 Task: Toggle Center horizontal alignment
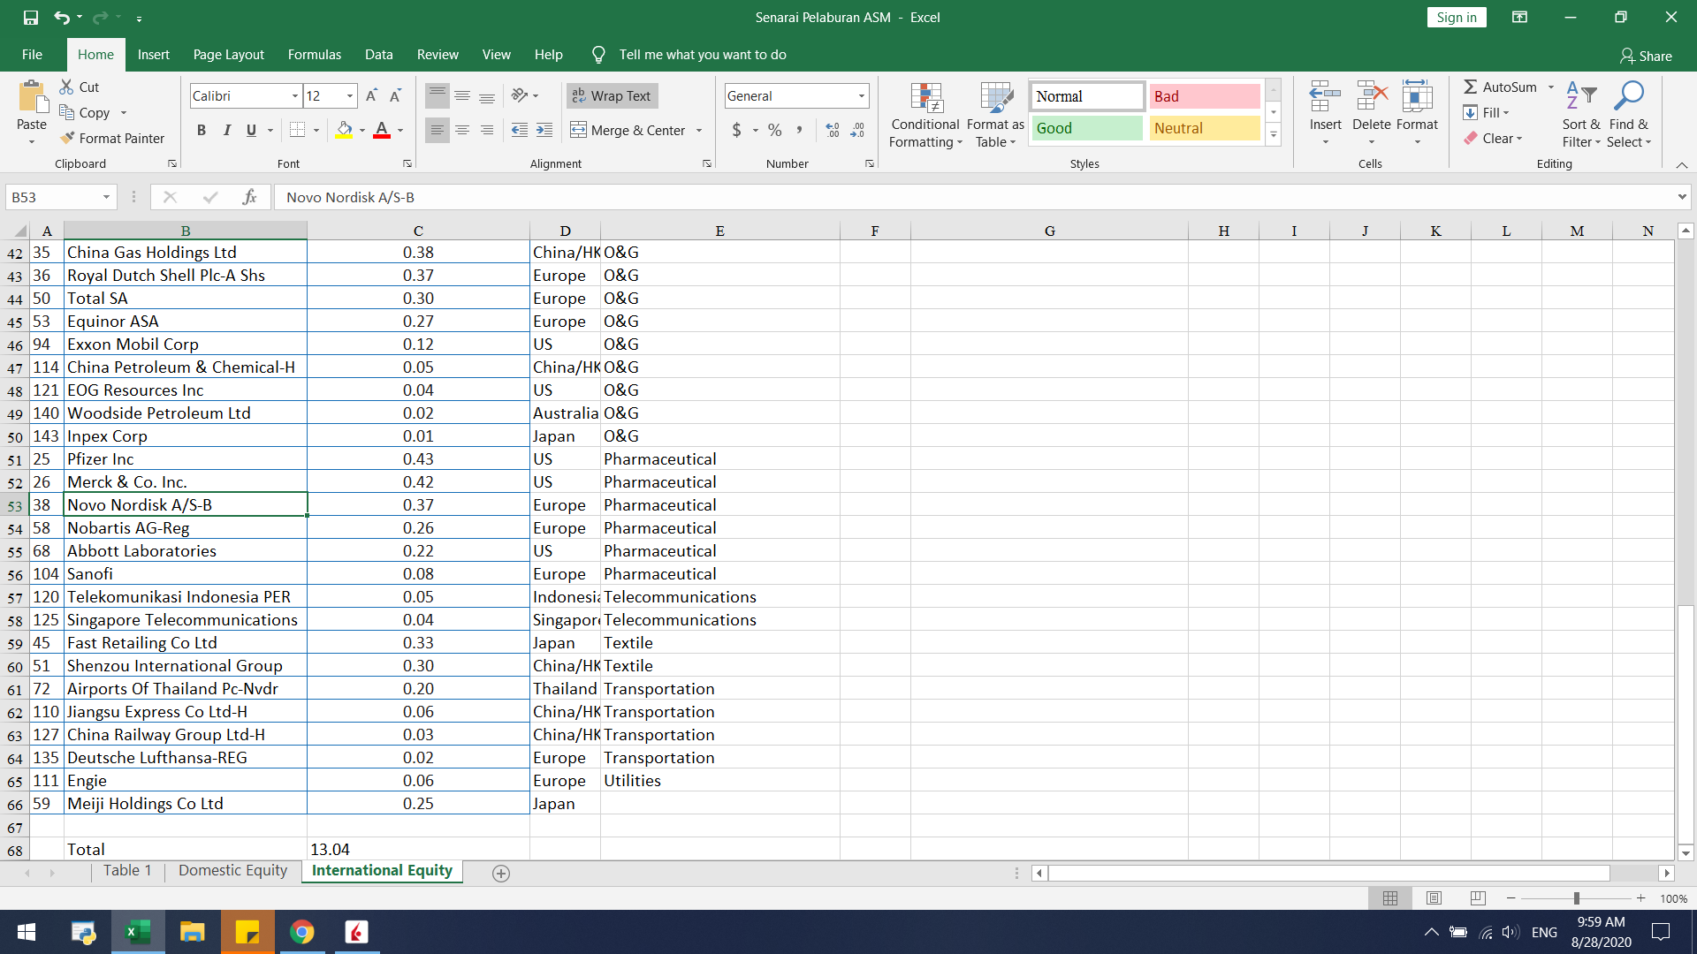coord(461,130)
